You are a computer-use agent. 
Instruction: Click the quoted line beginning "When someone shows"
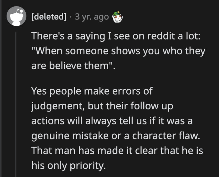tap(118, 51)
